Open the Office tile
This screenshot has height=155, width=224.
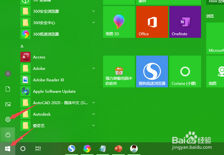click(x=152, y=22)
